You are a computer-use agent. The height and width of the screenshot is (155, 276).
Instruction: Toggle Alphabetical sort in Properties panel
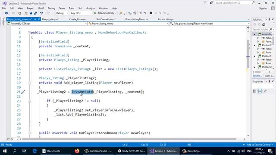tap(260, 91)
